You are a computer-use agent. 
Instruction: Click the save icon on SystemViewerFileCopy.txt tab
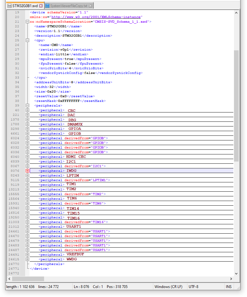click(x=47, y=6)
